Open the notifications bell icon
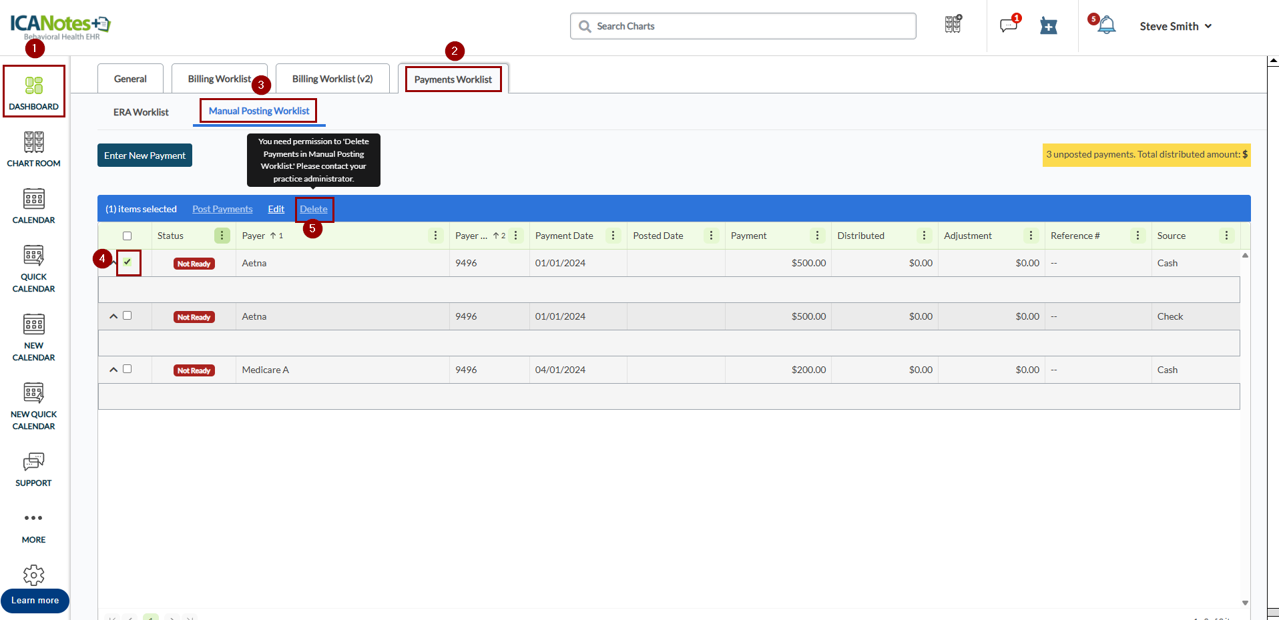Screen dimensions: 1279x620 (x=1106, y=25)
